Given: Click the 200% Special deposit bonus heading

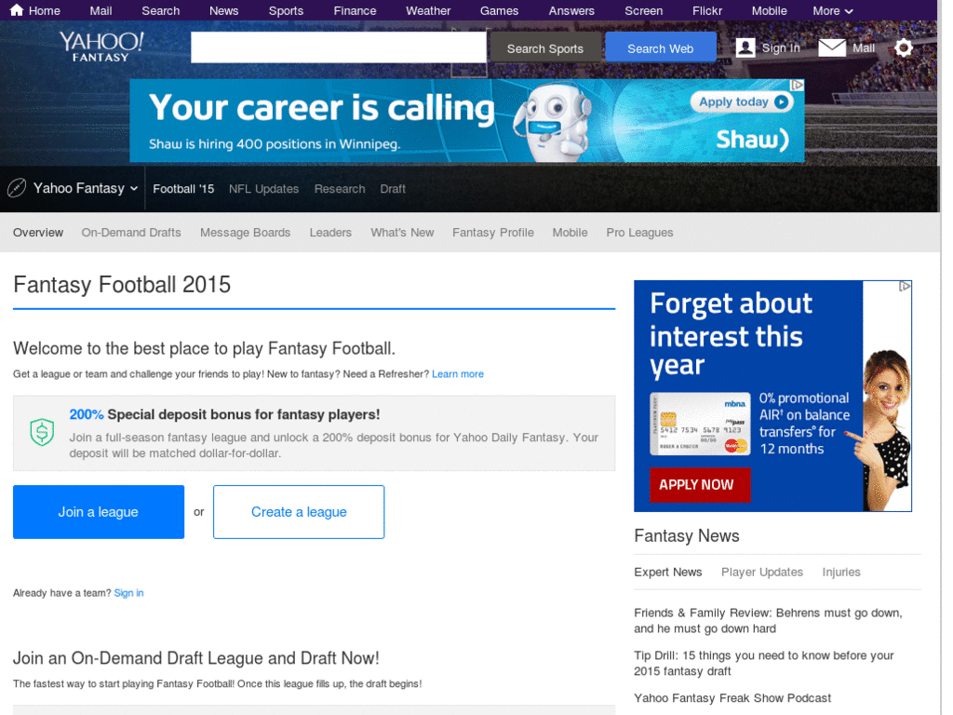Looking at the screenshot, I should pyautogui.click(x=224, y=414).
